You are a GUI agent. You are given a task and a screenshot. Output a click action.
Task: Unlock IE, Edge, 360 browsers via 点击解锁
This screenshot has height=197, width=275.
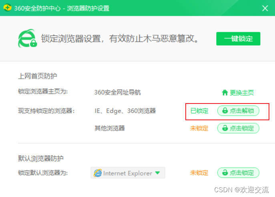(238, 111)
